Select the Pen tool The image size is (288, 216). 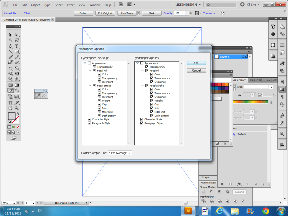[x=10, y=46]
